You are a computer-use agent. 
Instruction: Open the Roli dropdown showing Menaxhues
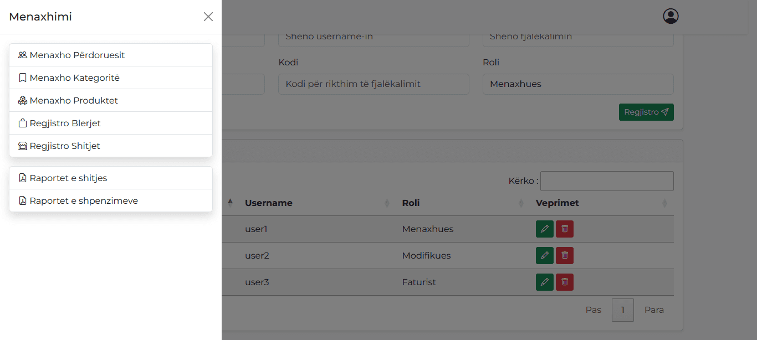point(578,84)
